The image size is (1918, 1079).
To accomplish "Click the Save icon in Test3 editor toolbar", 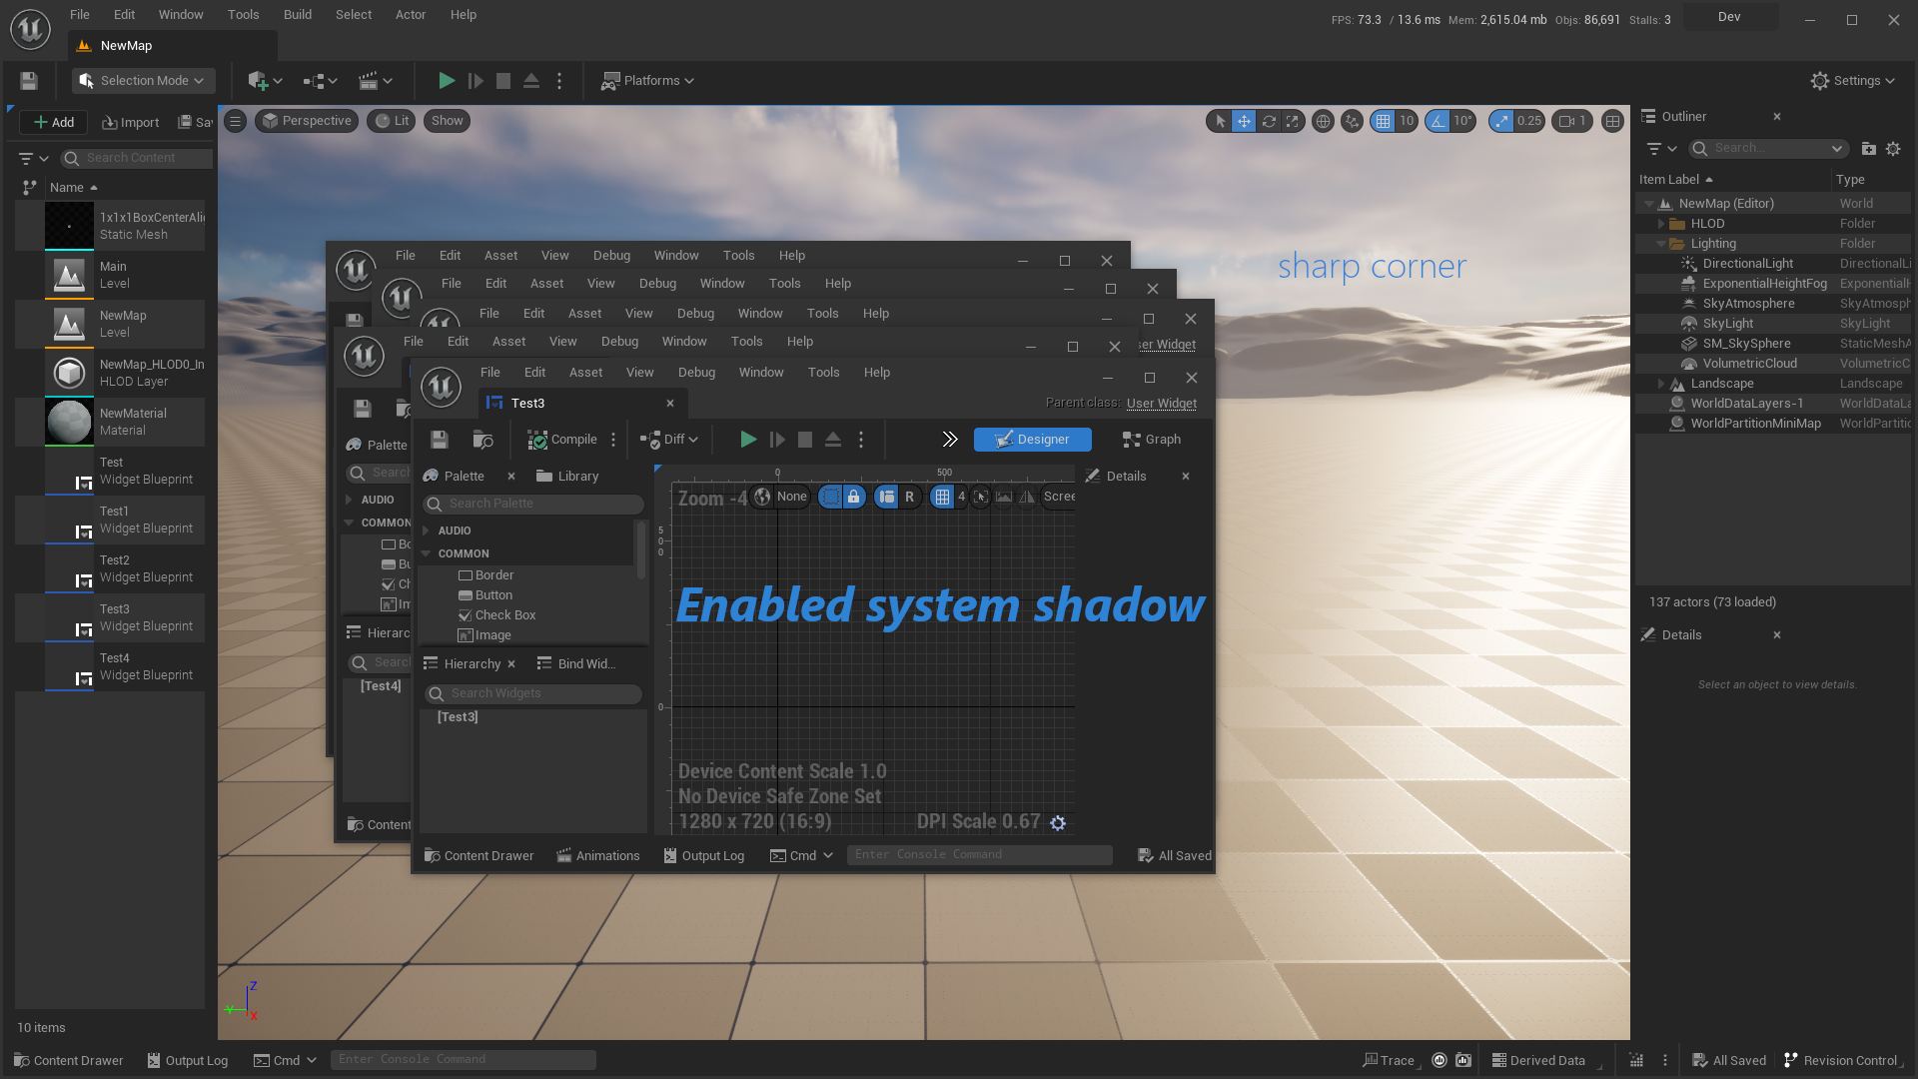I will 439,440.
